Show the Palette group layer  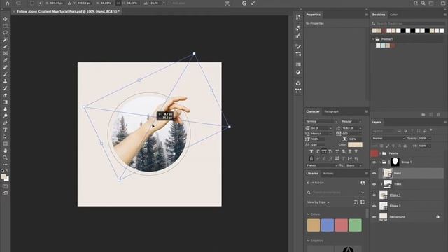374,153
